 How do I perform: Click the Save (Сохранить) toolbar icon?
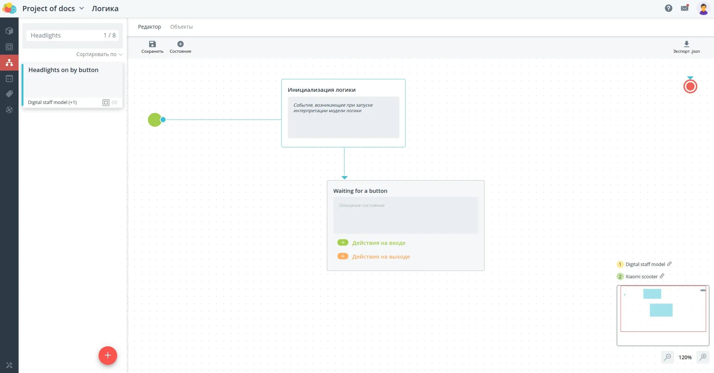(152, 44)
